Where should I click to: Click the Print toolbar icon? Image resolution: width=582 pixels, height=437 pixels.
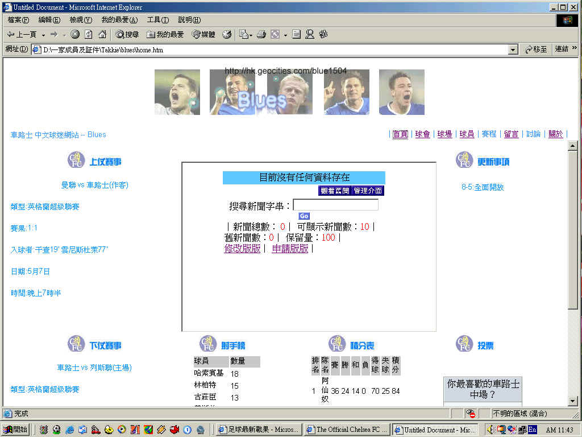click(x=261, y=34)
